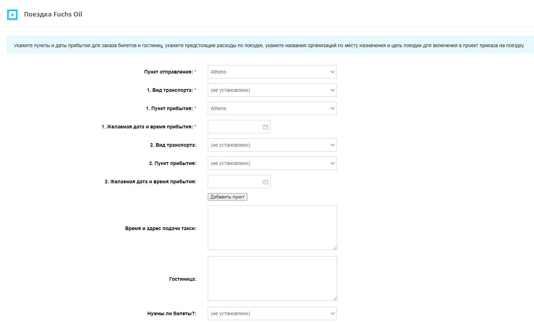Click the instruction text in the blue banner
Screen dimensions: 534x324
[269, 45]
